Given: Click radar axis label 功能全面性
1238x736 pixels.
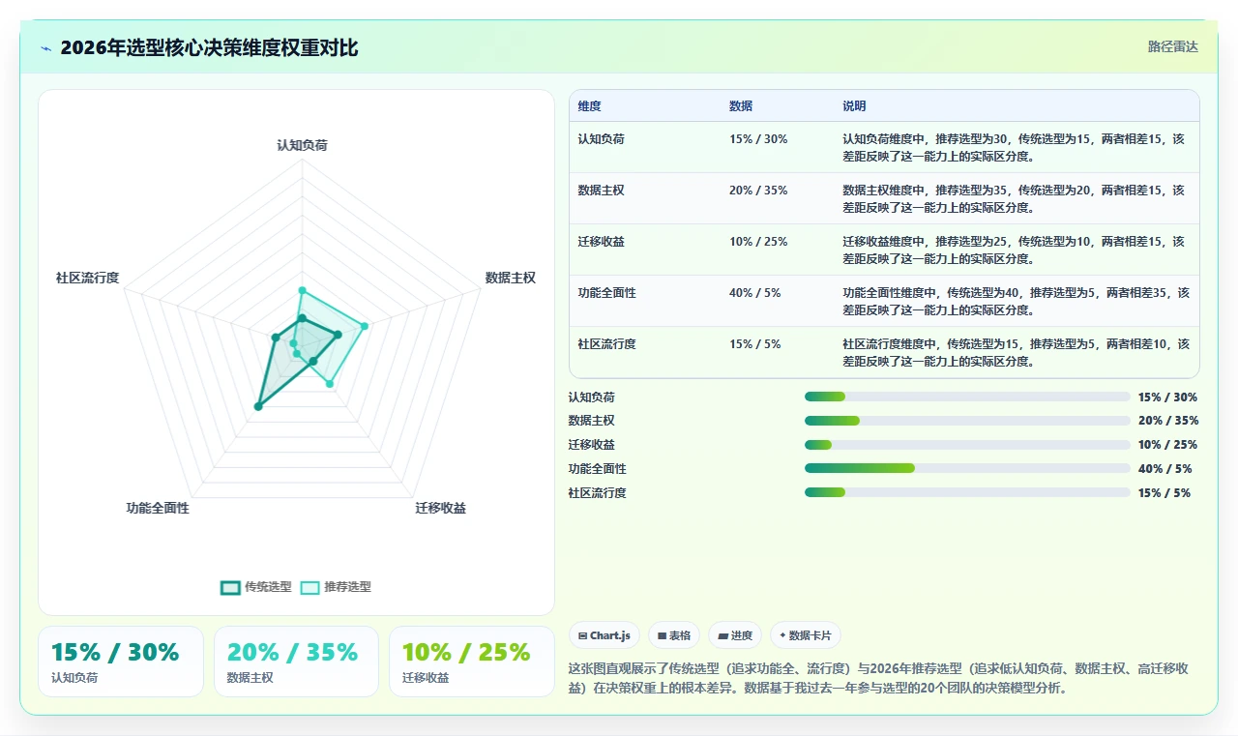Looking at the screenshot, I should pyautogui.click(x=158, y=509).
